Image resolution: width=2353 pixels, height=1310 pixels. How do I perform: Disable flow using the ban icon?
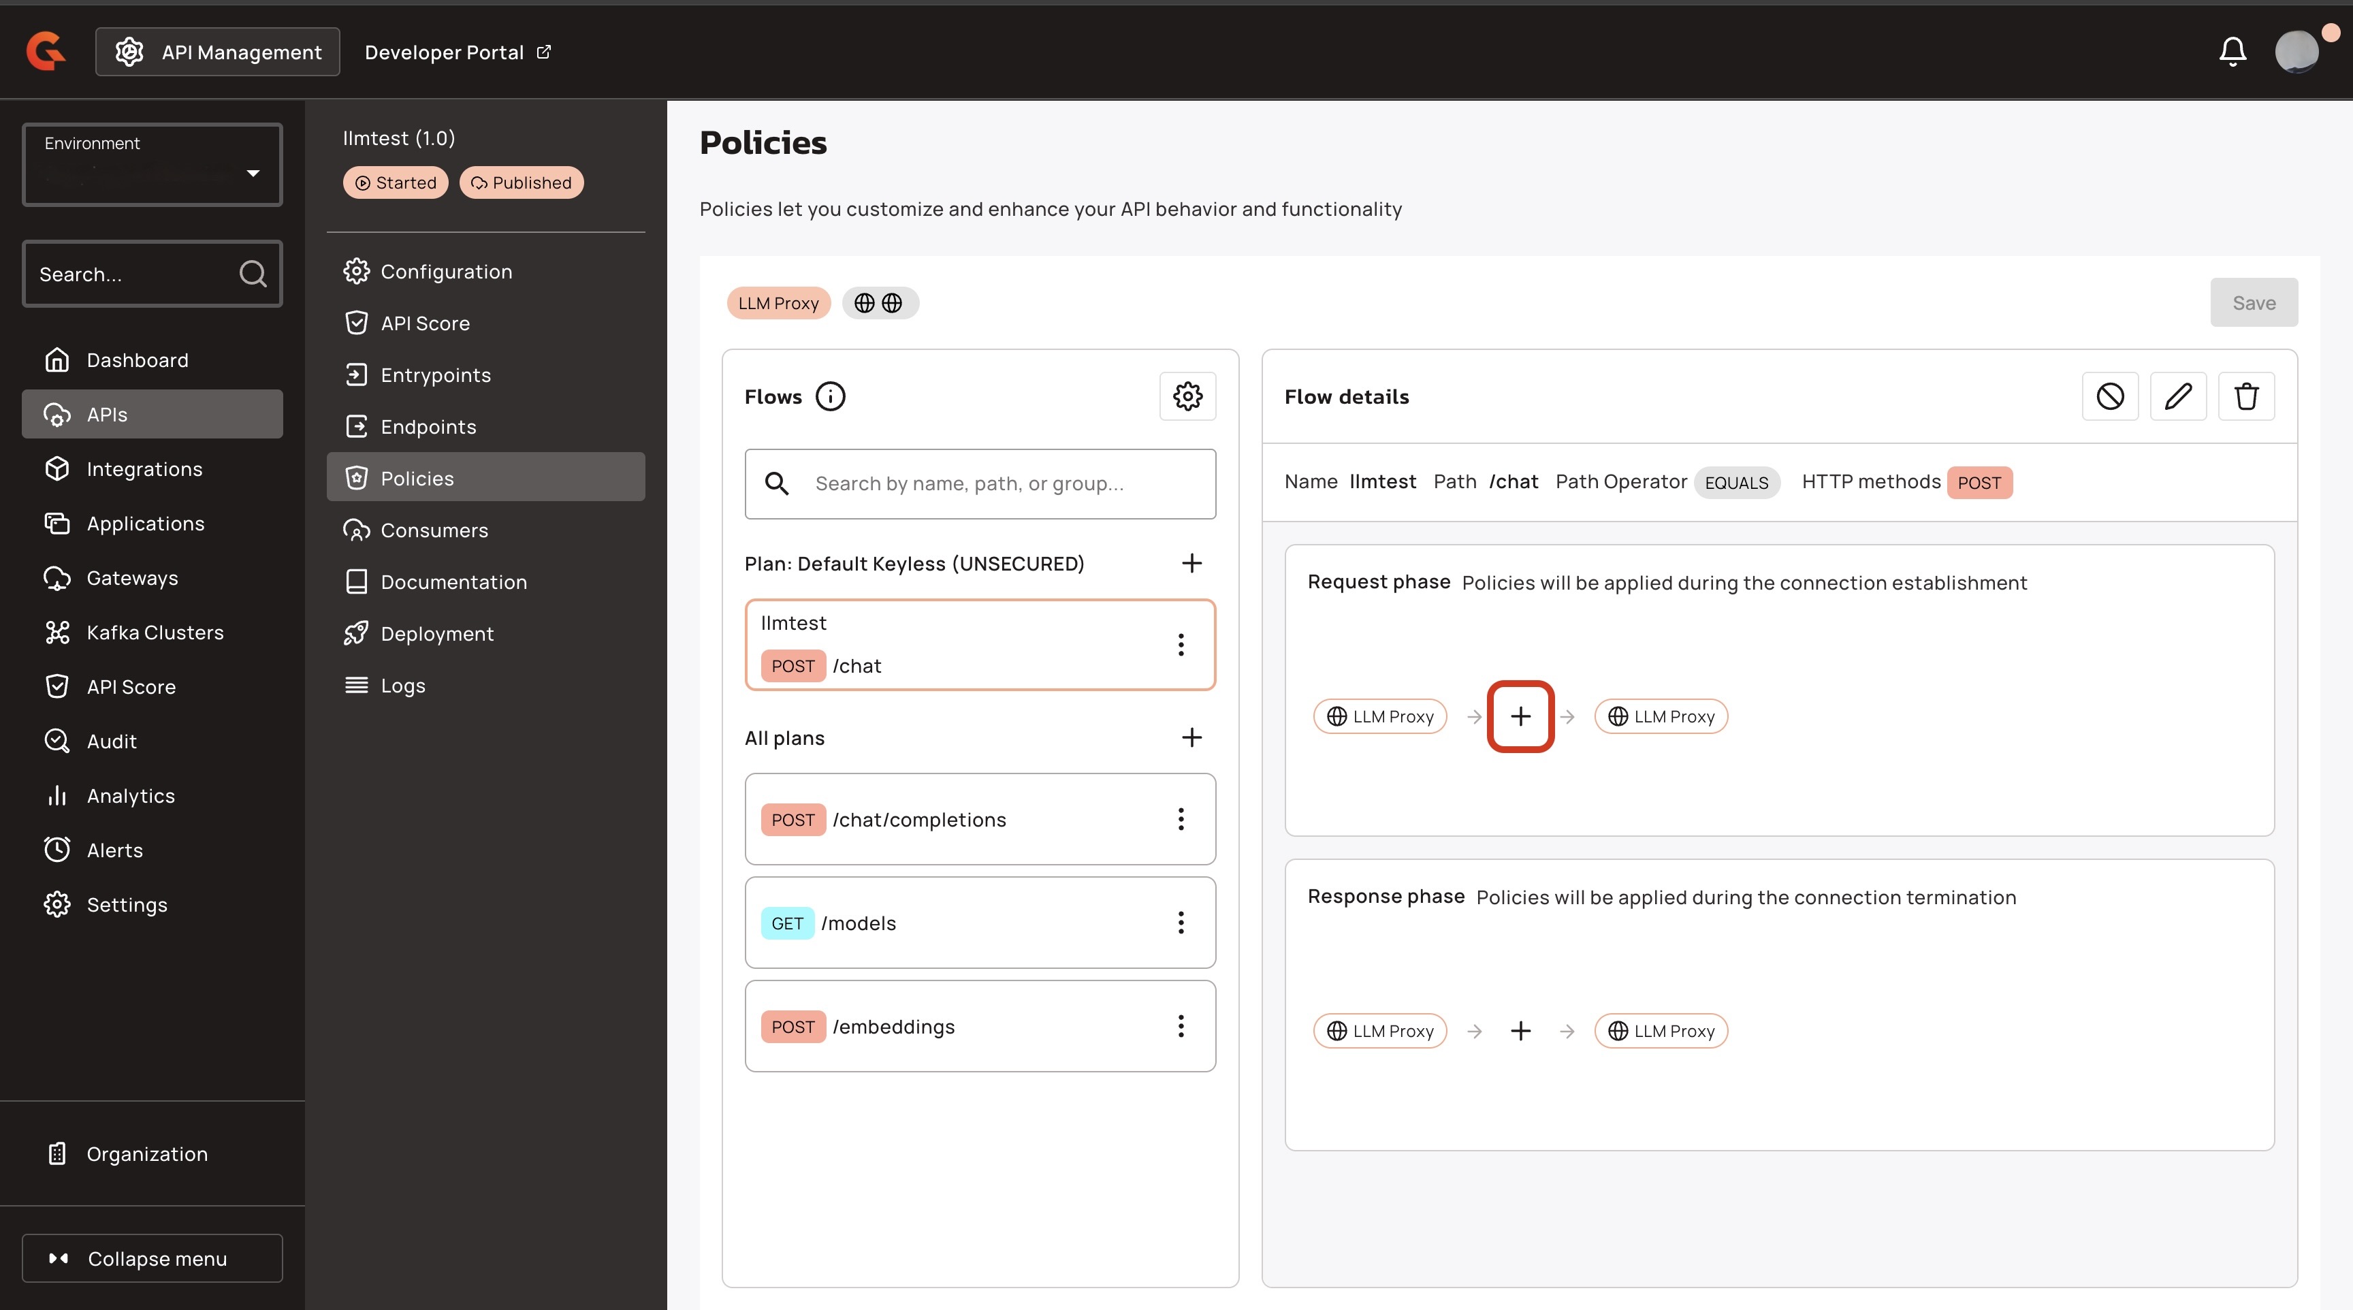(x=2109, y=396)
